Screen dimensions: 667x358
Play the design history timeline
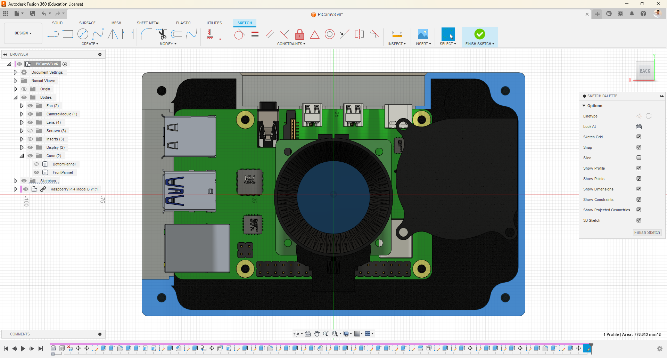[x=23, y=349]
